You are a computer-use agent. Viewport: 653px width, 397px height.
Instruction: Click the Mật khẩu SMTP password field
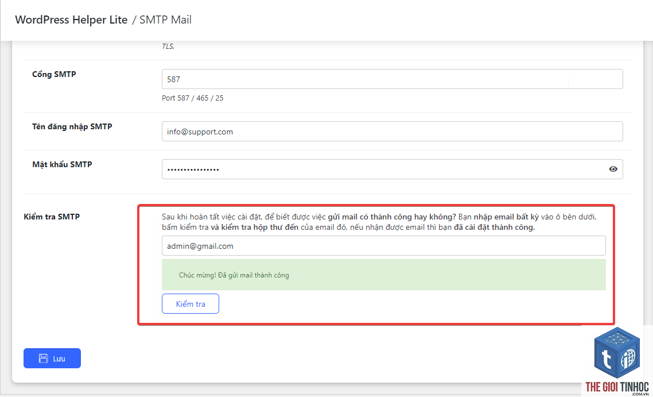(392, 169)
